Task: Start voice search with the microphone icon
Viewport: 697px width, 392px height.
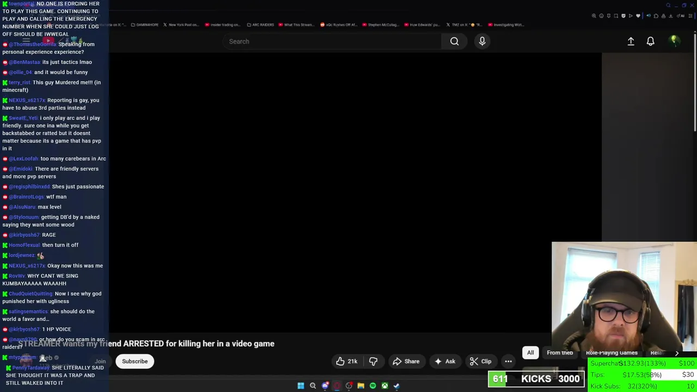Action: (x=482, y=41)
